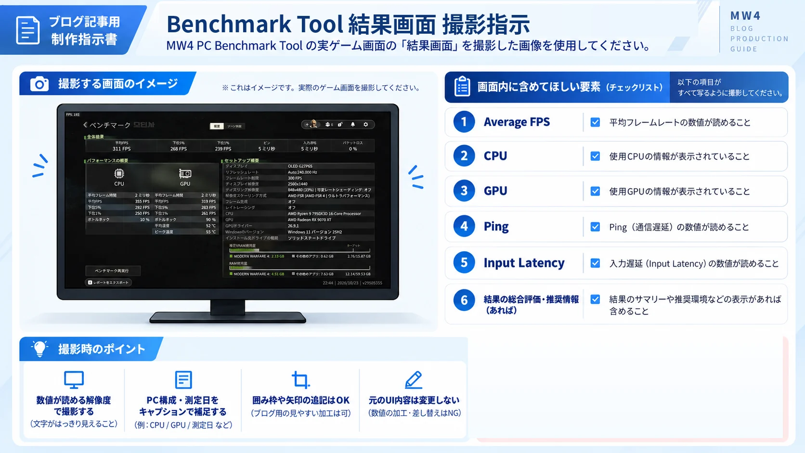Click the GPU card icon in the benchmark screen
The height and width of the screenshot is (453, 805).
pyautogui.click(x=185, y=173)
